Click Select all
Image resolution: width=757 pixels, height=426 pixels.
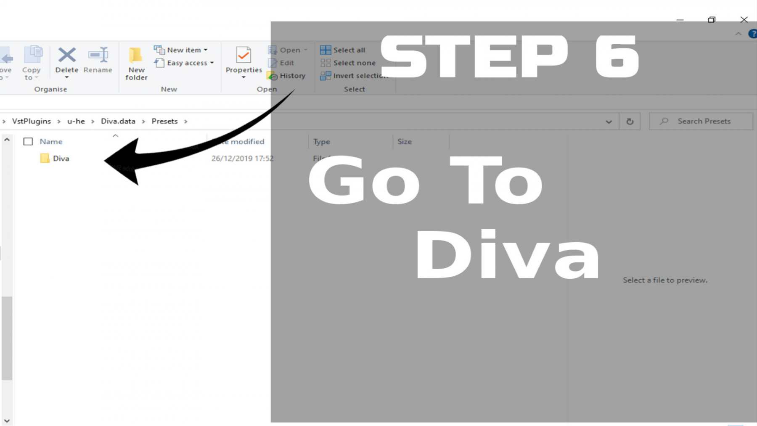click(x=343, y=50)
